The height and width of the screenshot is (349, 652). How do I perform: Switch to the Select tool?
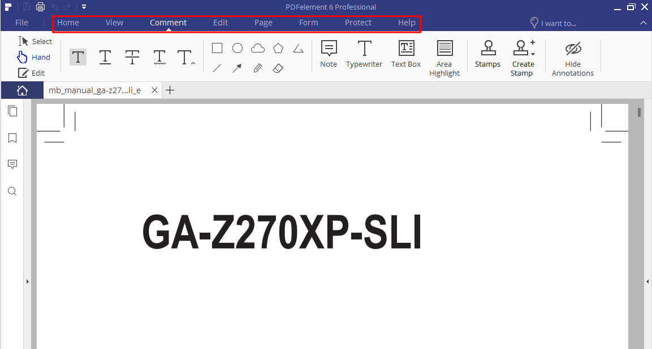point(35,41)
